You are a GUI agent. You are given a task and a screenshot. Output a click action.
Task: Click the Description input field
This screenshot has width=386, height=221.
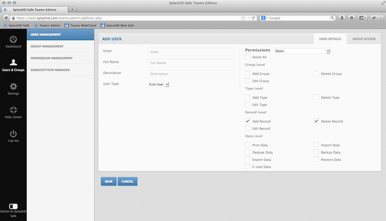[x=190, y=74]
